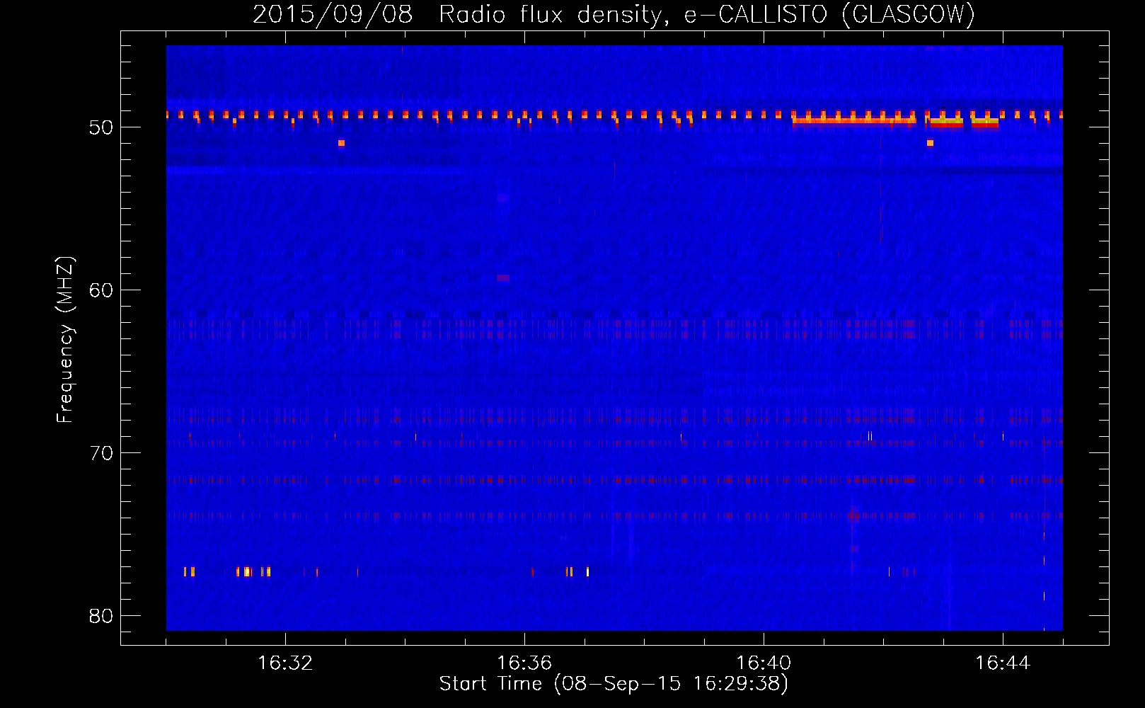Viewport: 1145px width, 708px height.
Task: Click the 16:40 time tick label
Action: [764, 663]
